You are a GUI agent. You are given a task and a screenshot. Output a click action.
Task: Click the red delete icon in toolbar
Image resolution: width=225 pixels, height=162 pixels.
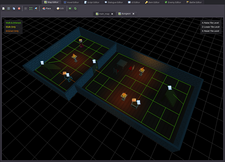[19, 8]
